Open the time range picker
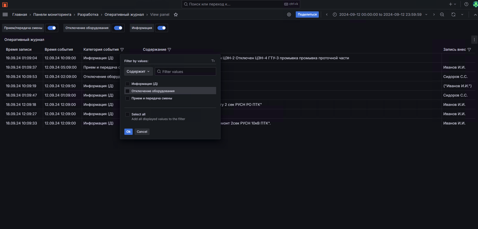 click(x=380, y=14)
